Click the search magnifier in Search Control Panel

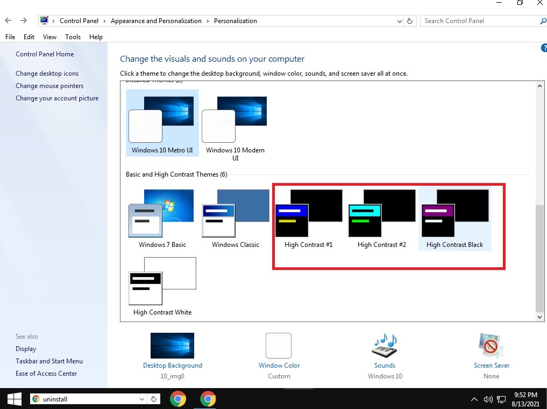tap(541, 20)
